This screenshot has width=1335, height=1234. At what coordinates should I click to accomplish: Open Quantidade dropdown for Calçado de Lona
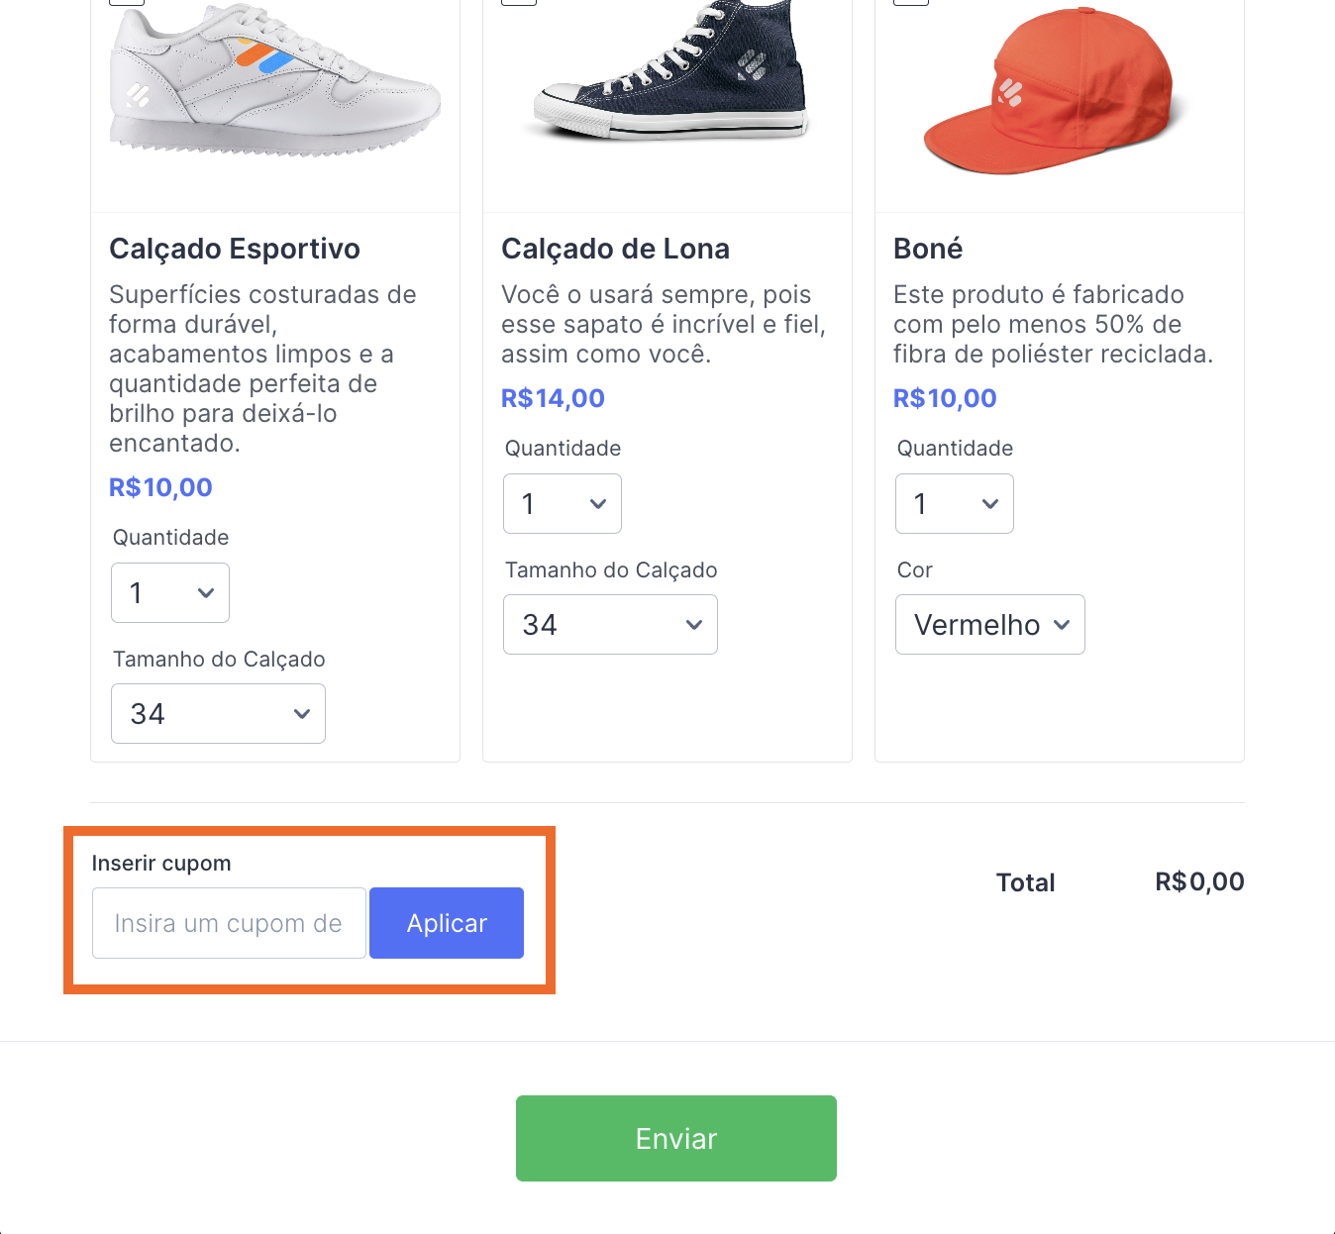[563, 504]
